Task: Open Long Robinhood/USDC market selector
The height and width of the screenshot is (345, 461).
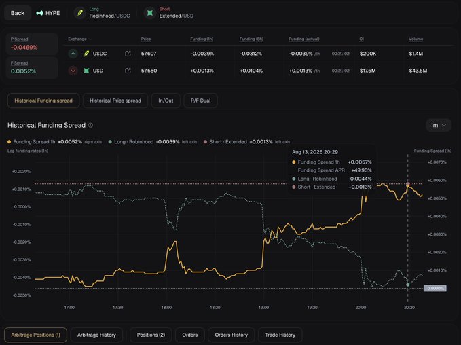Action: (x=103, y=13)
